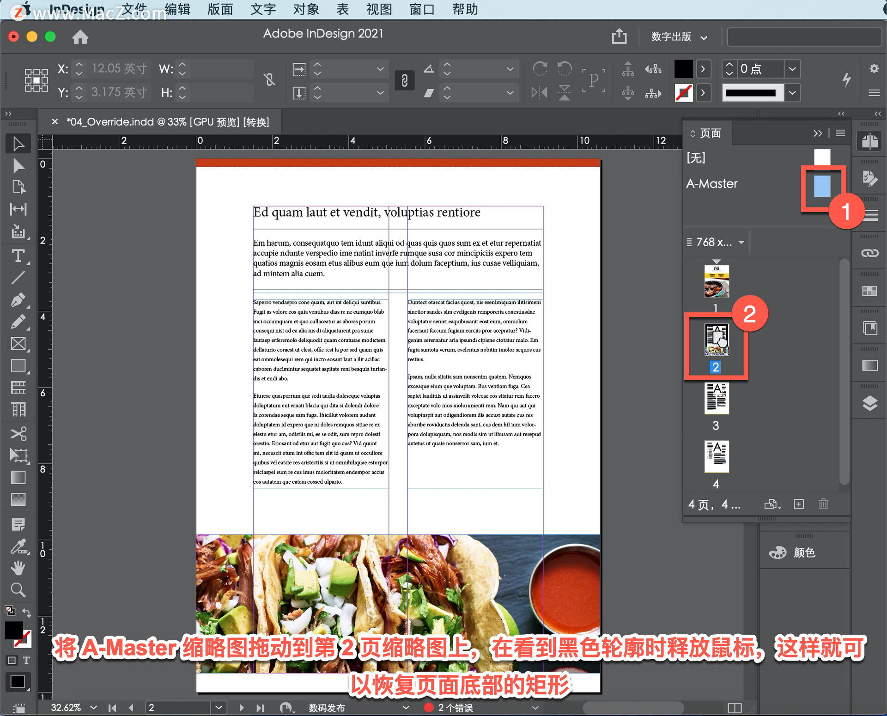Select the Rectangle tool
This screenshot has height=716, width=887.
click(18, 365)
